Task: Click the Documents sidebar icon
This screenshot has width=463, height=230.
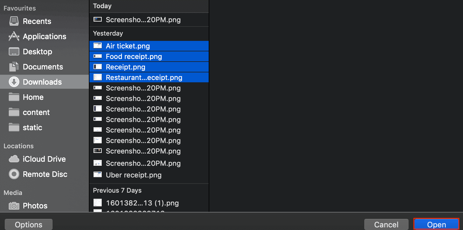Action: pos(14,67)
